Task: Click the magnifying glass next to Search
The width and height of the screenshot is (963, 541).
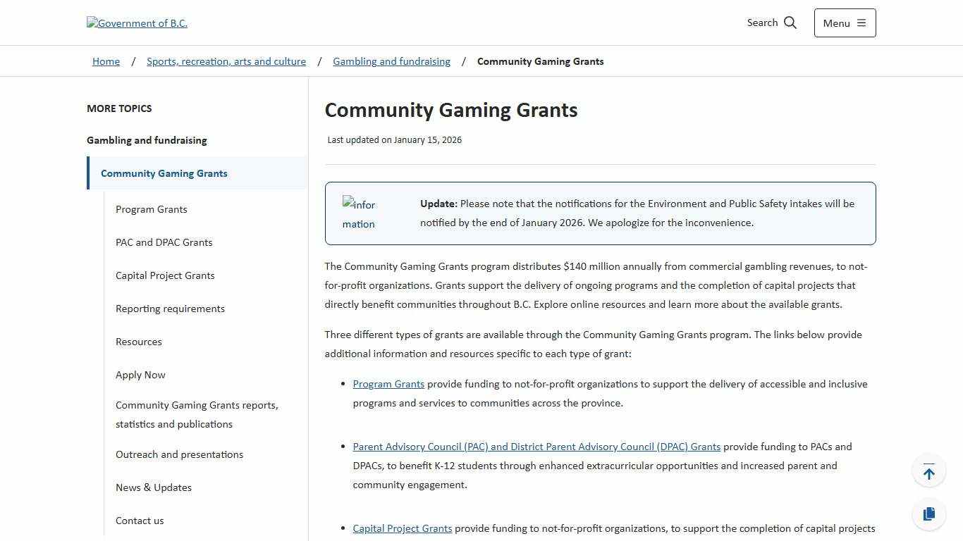Action: pyautogui.click(x=790, y=23)
